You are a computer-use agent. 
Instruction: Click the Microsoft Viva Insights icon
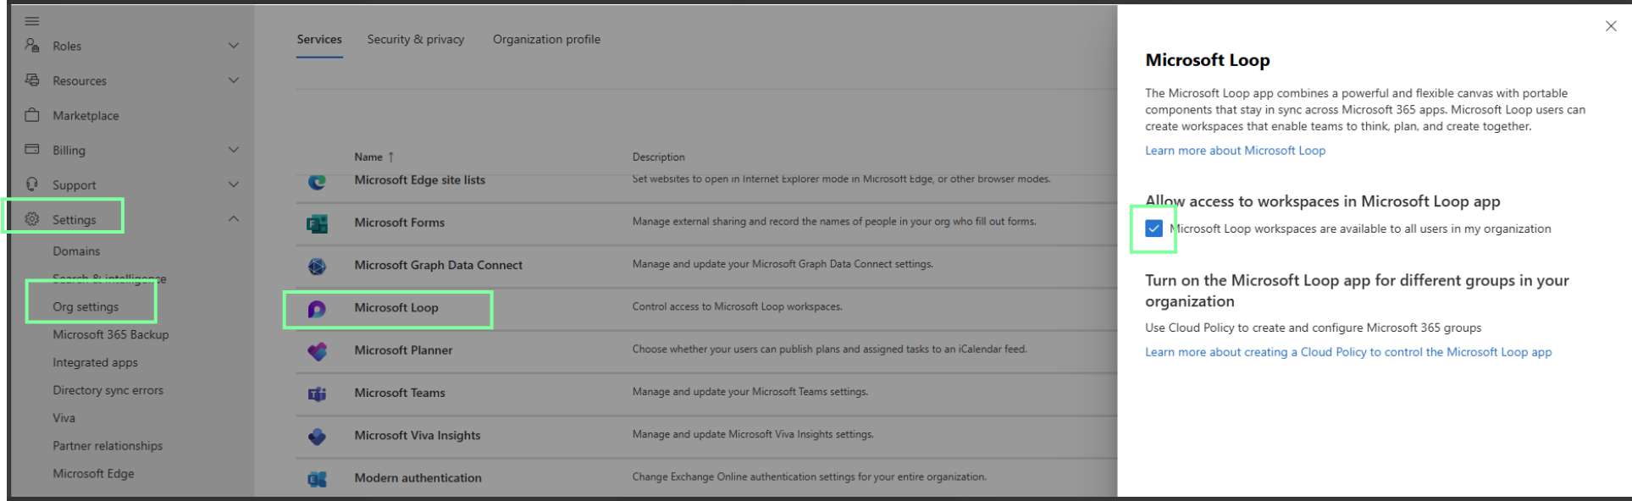click(x=317, y=437)
